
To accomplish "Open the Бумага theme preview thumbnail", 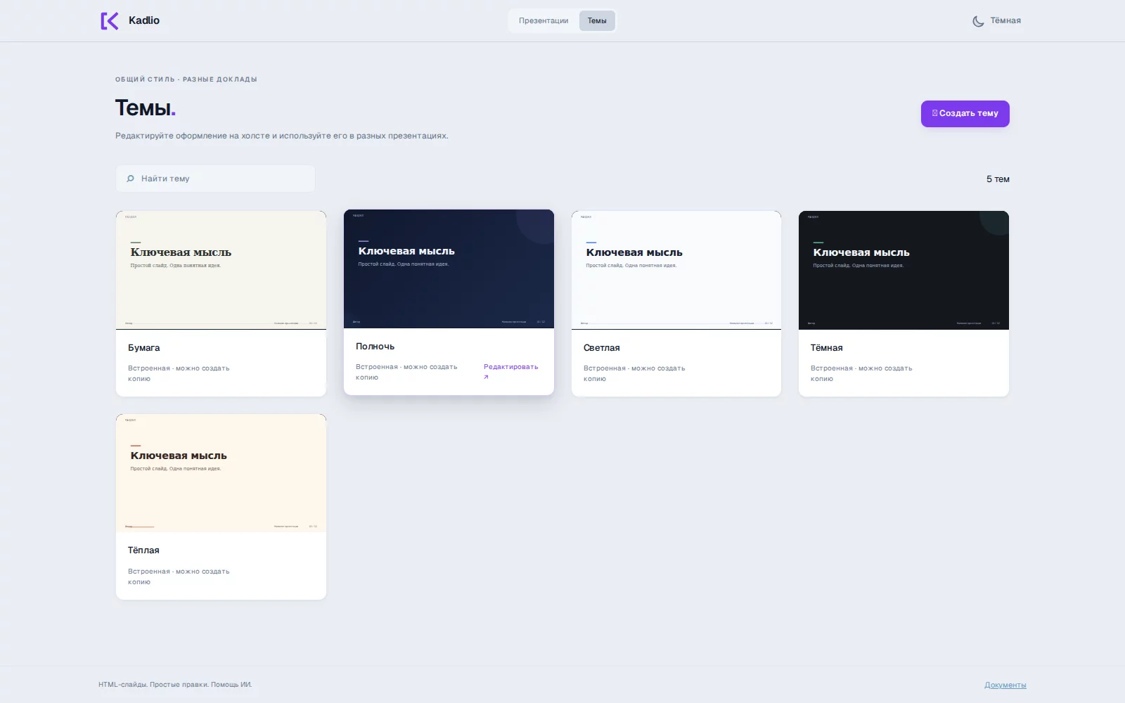I will pos(221,270).
